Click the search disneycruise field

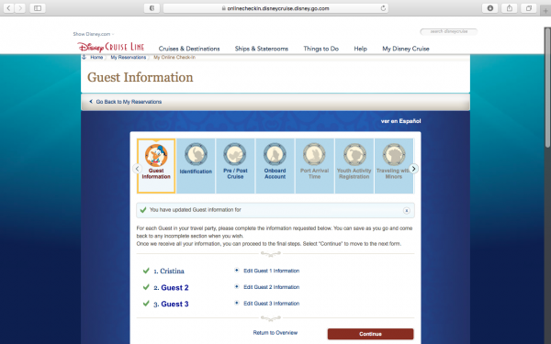(449, 31)
